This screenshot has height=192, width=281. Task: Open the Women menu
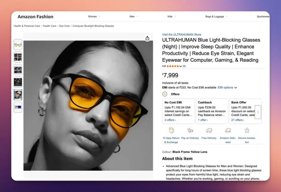pos(92,17)
